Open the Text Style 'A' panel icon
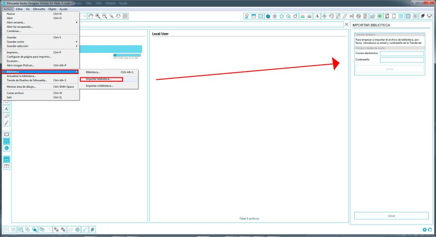Viewport: 436px width, 237px height. click(317, 16)
